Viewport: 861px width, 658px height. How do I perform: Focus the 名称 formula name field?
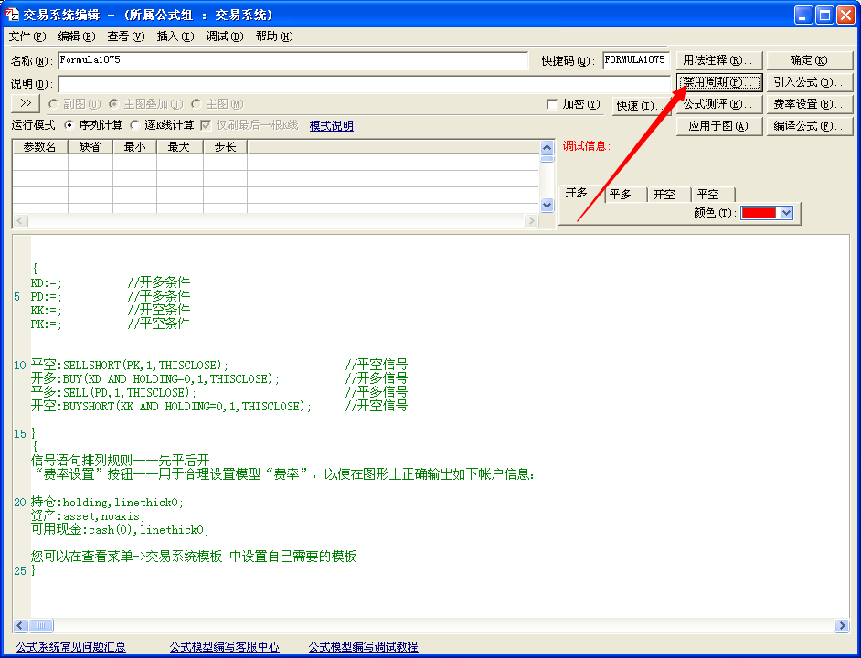tap(292, 60)
